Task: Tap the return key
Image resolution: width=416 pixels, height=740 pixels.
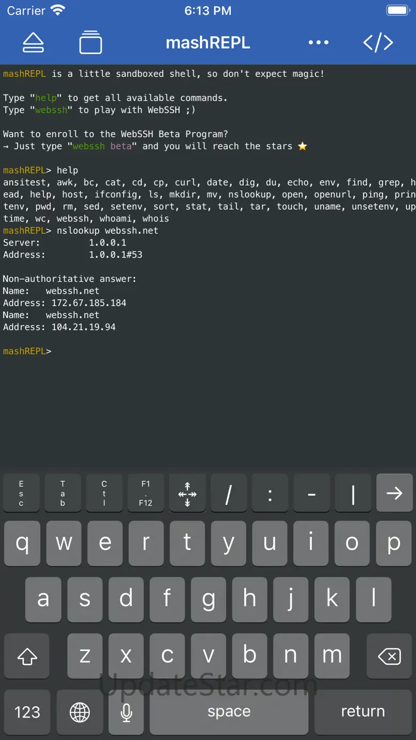Action: point(363,712)
